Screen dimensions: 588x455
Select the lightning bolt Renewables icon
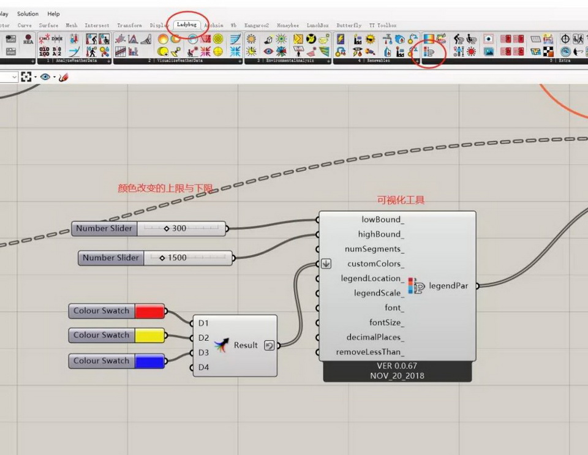(341, 39)
